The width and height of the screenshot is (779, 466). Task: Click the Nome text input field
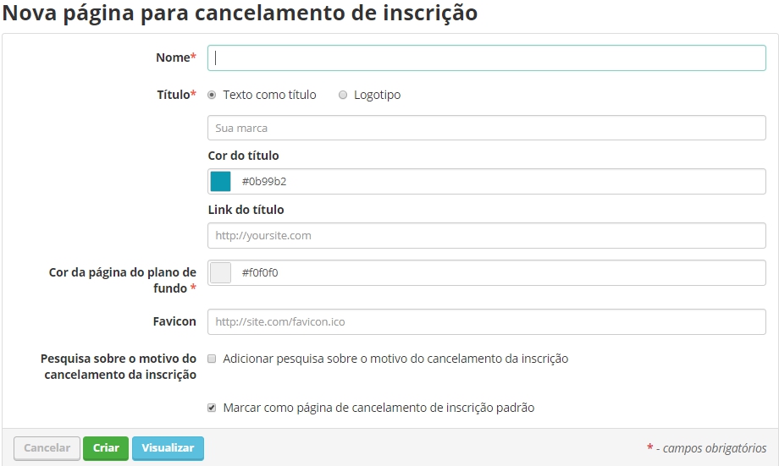pyautogui.click(x=486, y=58)
